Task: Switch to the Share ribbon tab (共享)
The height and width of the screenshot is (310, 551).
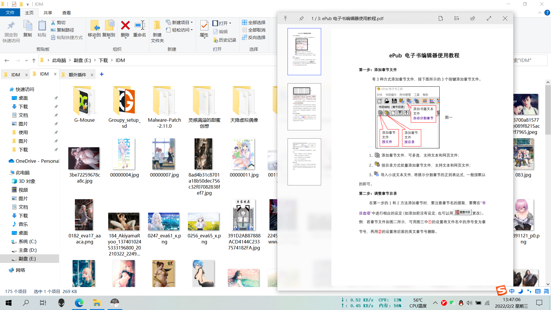Action: pyautogui.click(x=48, y=13)
